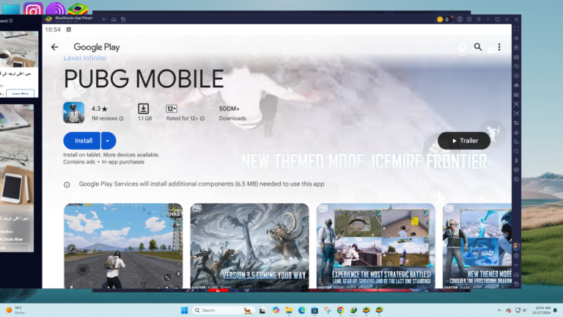The height and width of the screenshot is (317, 563).
Task: Open the BlueStacks coin balance
Action: (x=443, y=19)
